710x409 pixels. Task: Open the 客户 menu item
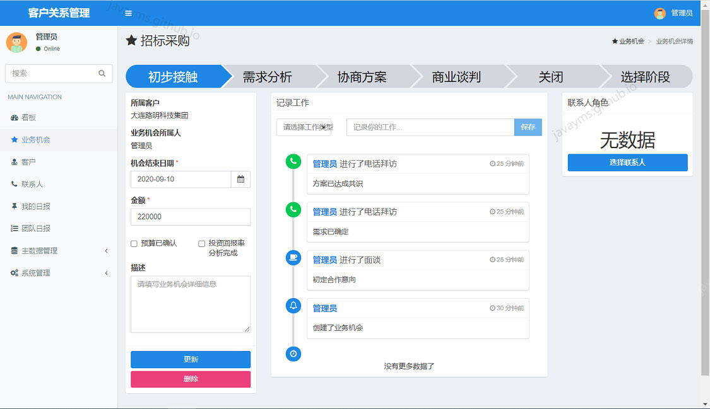[x=59, y=162]
